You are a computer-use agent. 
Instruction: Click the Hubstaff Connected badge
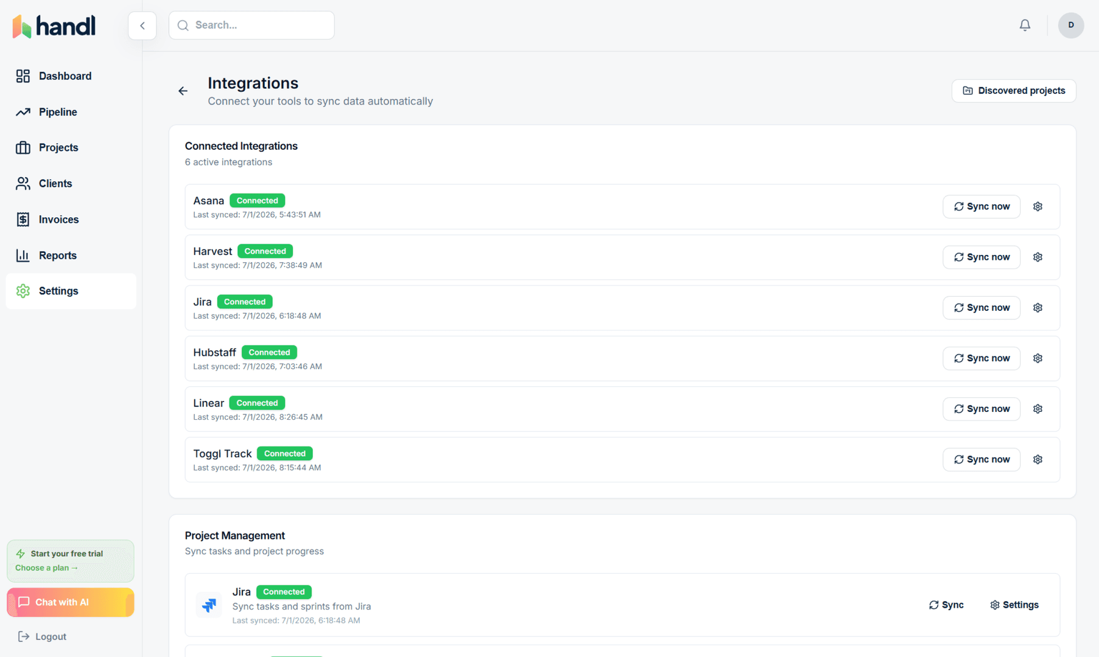pyautogui.click(x=269, y=352)
